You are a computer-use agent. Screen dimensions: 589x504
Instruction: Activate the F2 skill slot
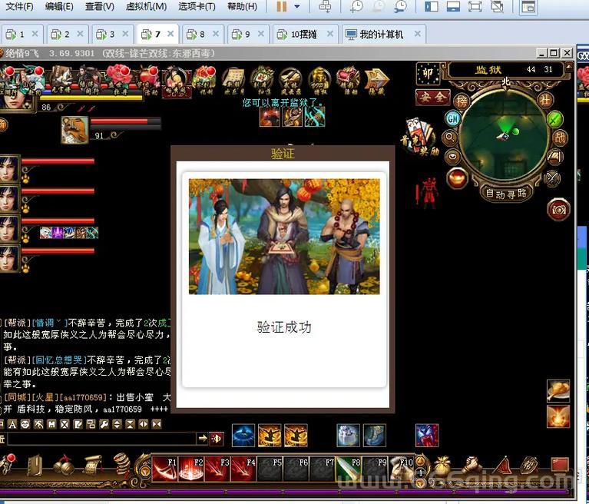(190, 469)
